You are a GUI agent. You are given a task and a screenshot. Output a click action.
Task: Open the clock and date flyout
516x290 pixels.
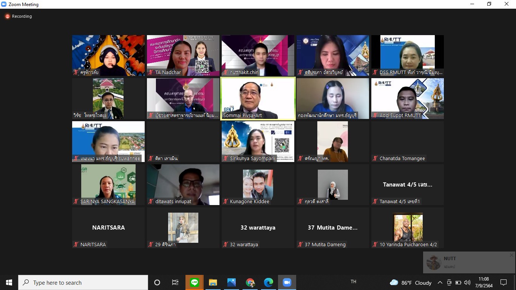click(x=484, y=282)
